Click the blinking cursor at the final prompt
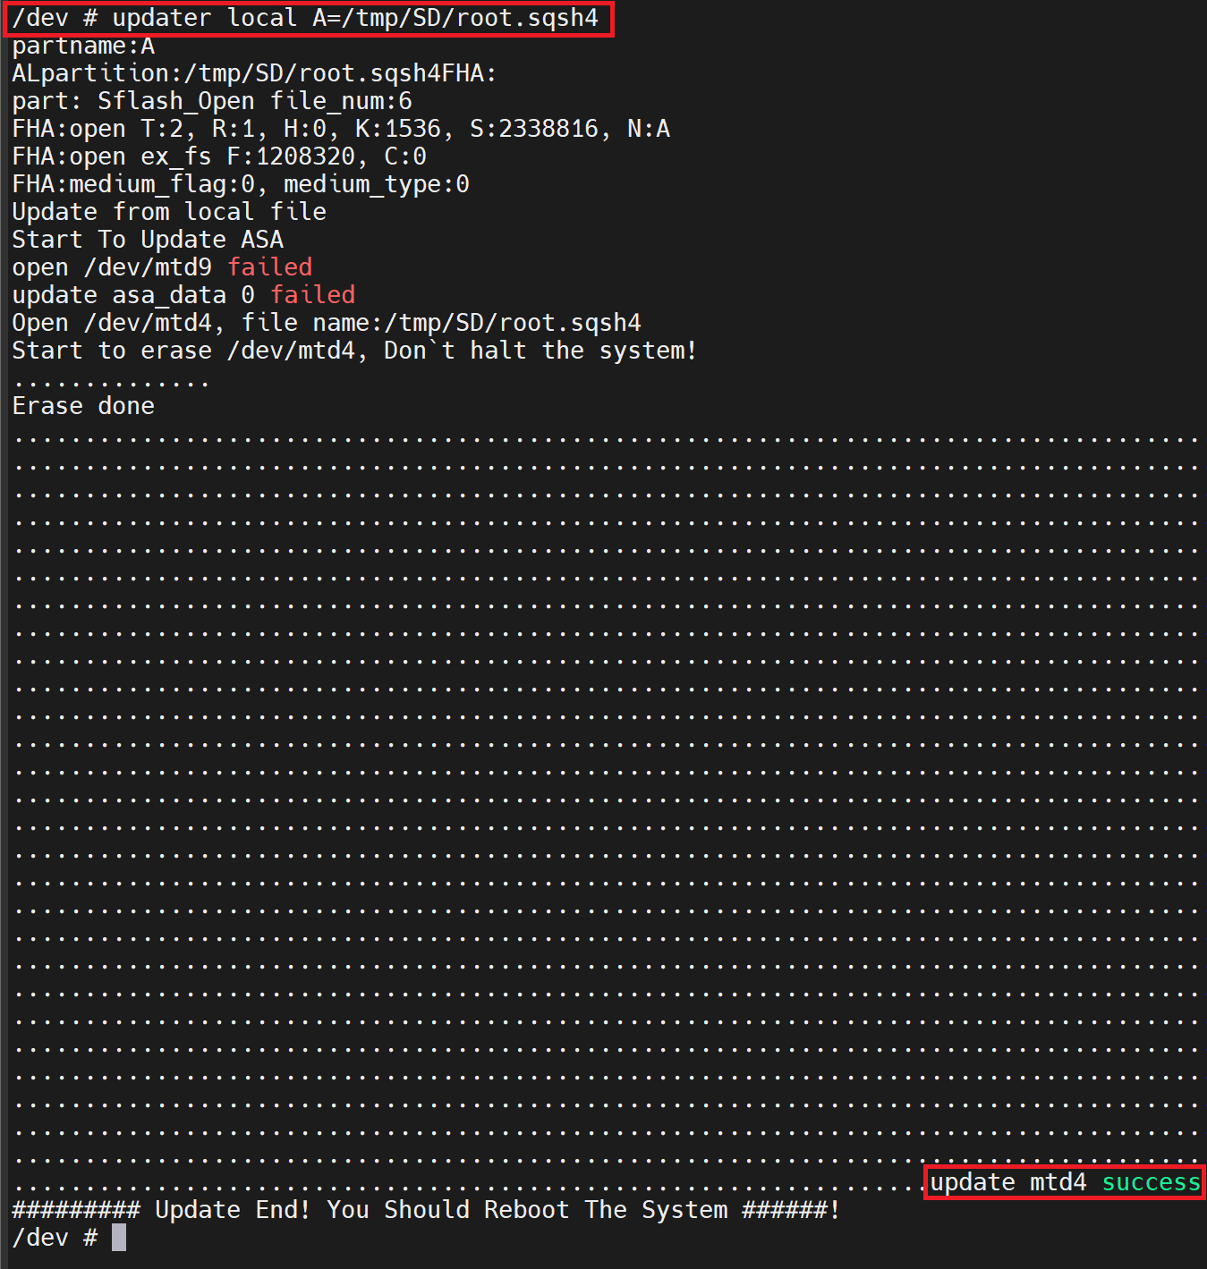The image size is (1207, 1269). coord(117,1237)
